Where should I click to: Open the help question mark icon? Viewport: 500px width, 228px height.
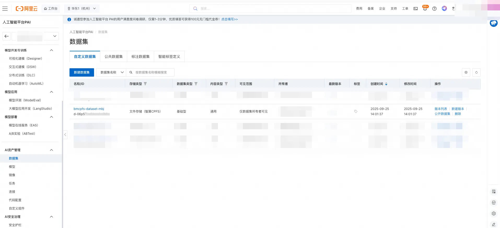point(434,9)
